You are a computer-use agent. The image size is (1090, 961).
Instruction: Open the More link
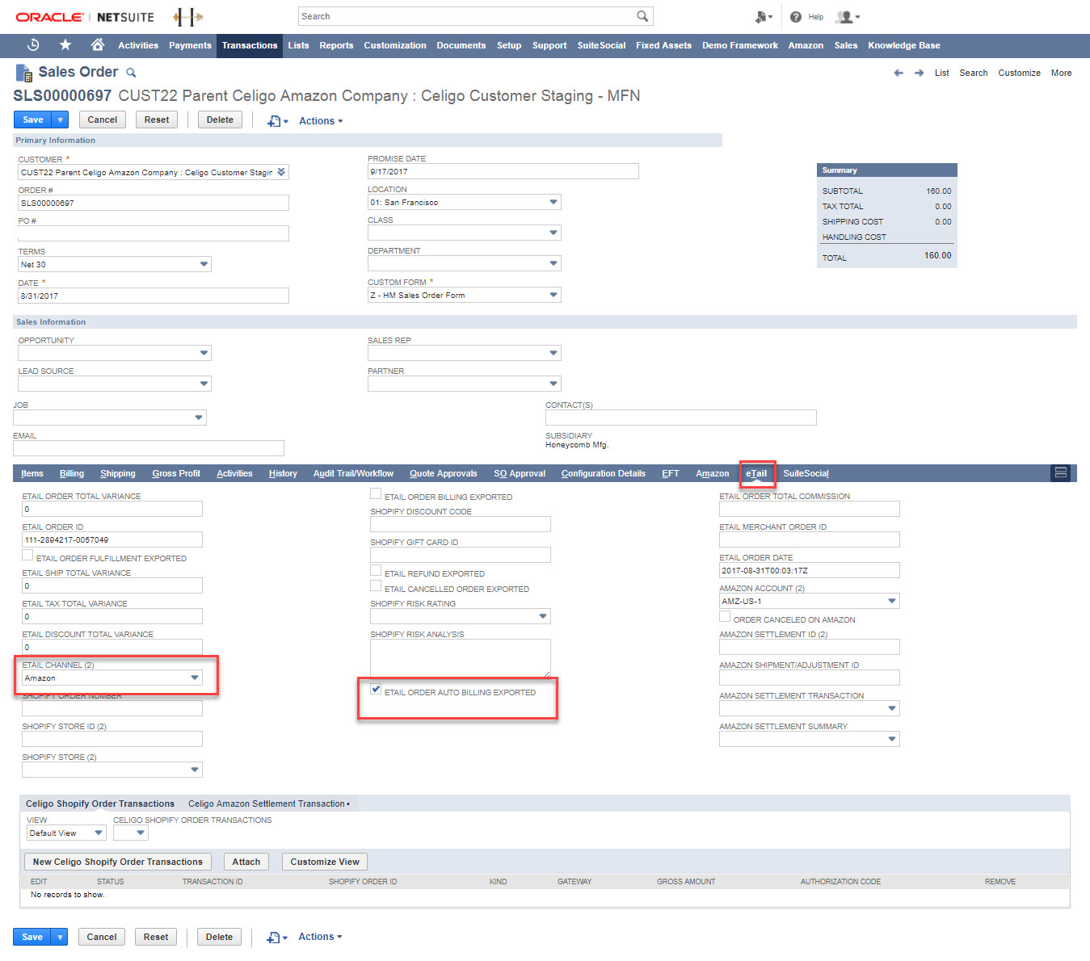[1061, 73]
